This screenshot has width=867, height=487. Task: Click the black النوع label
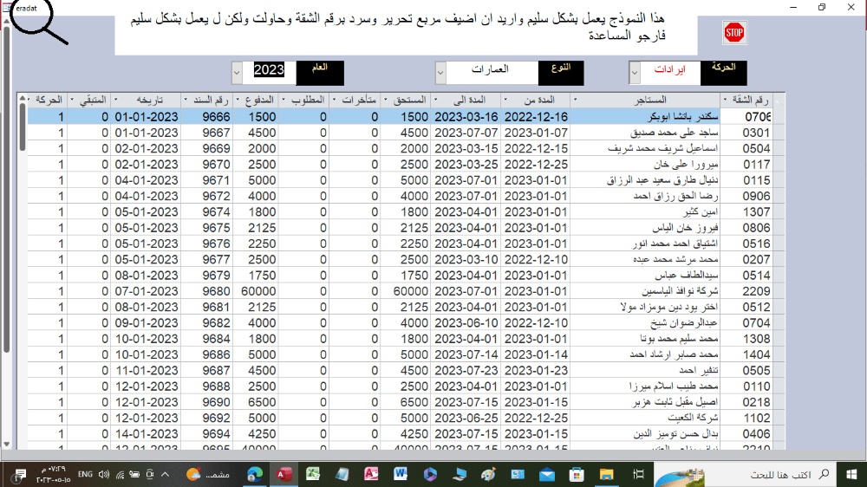pyautogui.click(x=561, y=73)
